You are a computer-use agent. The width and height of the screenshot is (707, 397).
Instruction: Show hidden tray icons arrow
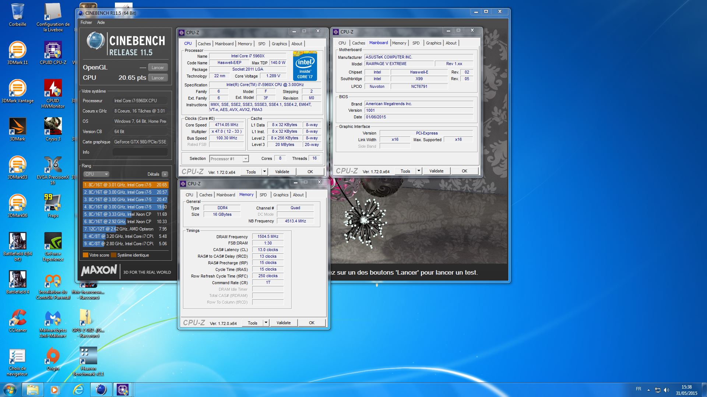(648, 390)
